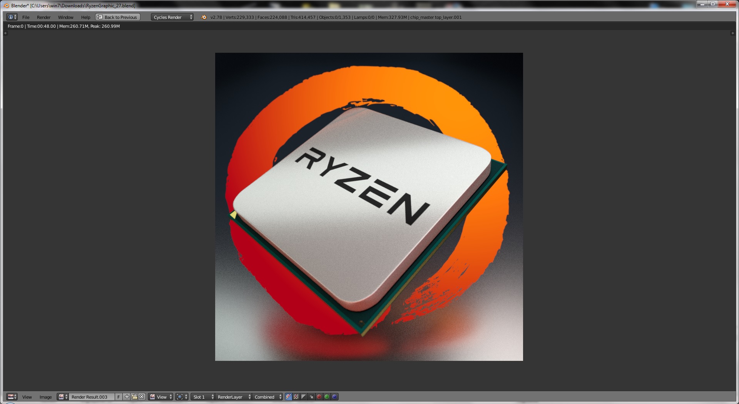Open the File menu
The height and width of the screenshot is (404, 739).
pos(26,17)
